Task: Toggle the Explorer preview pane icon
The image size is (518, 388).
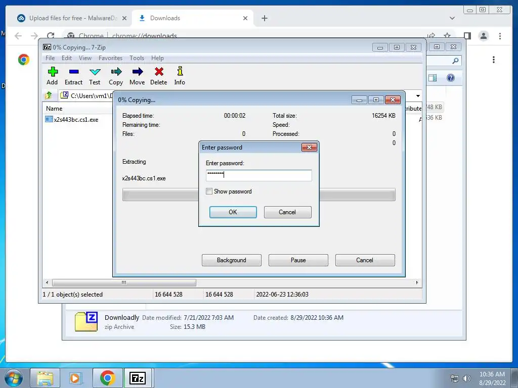Action: (x=433, y=78)
